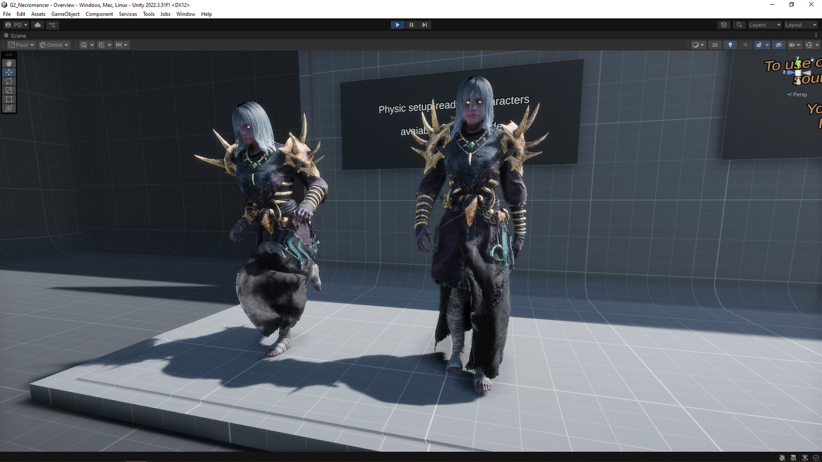Expand Gizmos options dropdown arrow
The height and width of the screenshot is (462, 822).
(817, 45)
